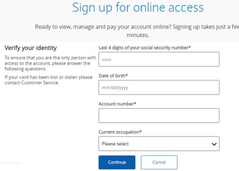239x171 pixels.
Task: Select the 'Please select' placeholder text
Action: [115, 144]
